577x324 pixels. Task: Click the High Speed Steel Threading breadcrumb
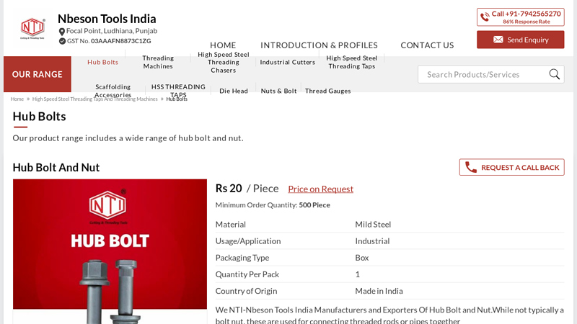[x=94, y=99]
